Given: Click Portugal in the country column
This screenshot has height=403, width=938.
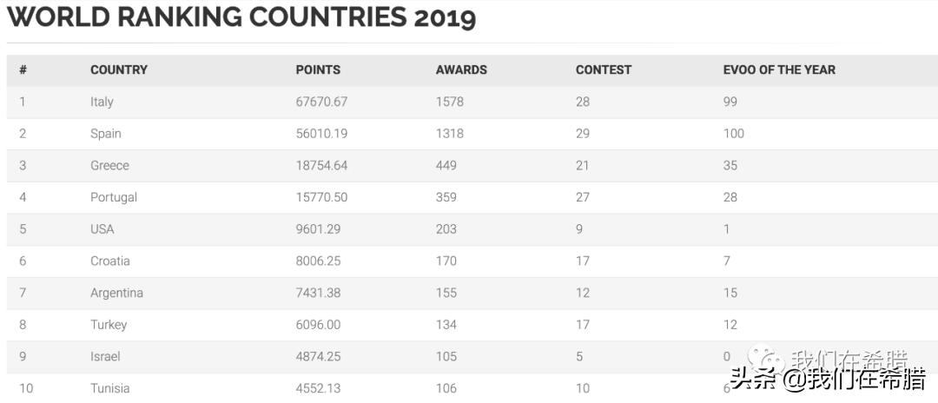Looking at the screenshot, I should tap(114, 197).
